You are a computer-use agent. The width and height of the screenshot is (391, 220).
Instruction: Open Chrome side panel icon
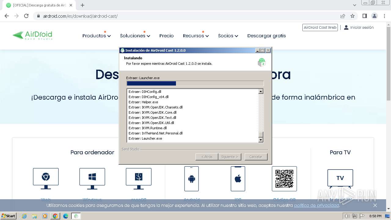[x=364, y=16]
